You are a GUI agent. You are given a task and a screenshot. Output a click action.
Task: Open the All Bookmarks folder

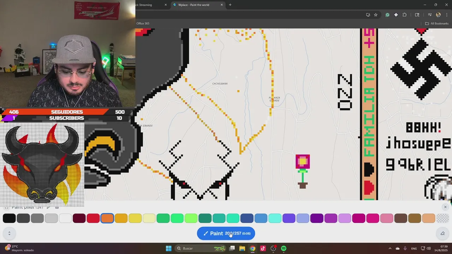point(437,24)
